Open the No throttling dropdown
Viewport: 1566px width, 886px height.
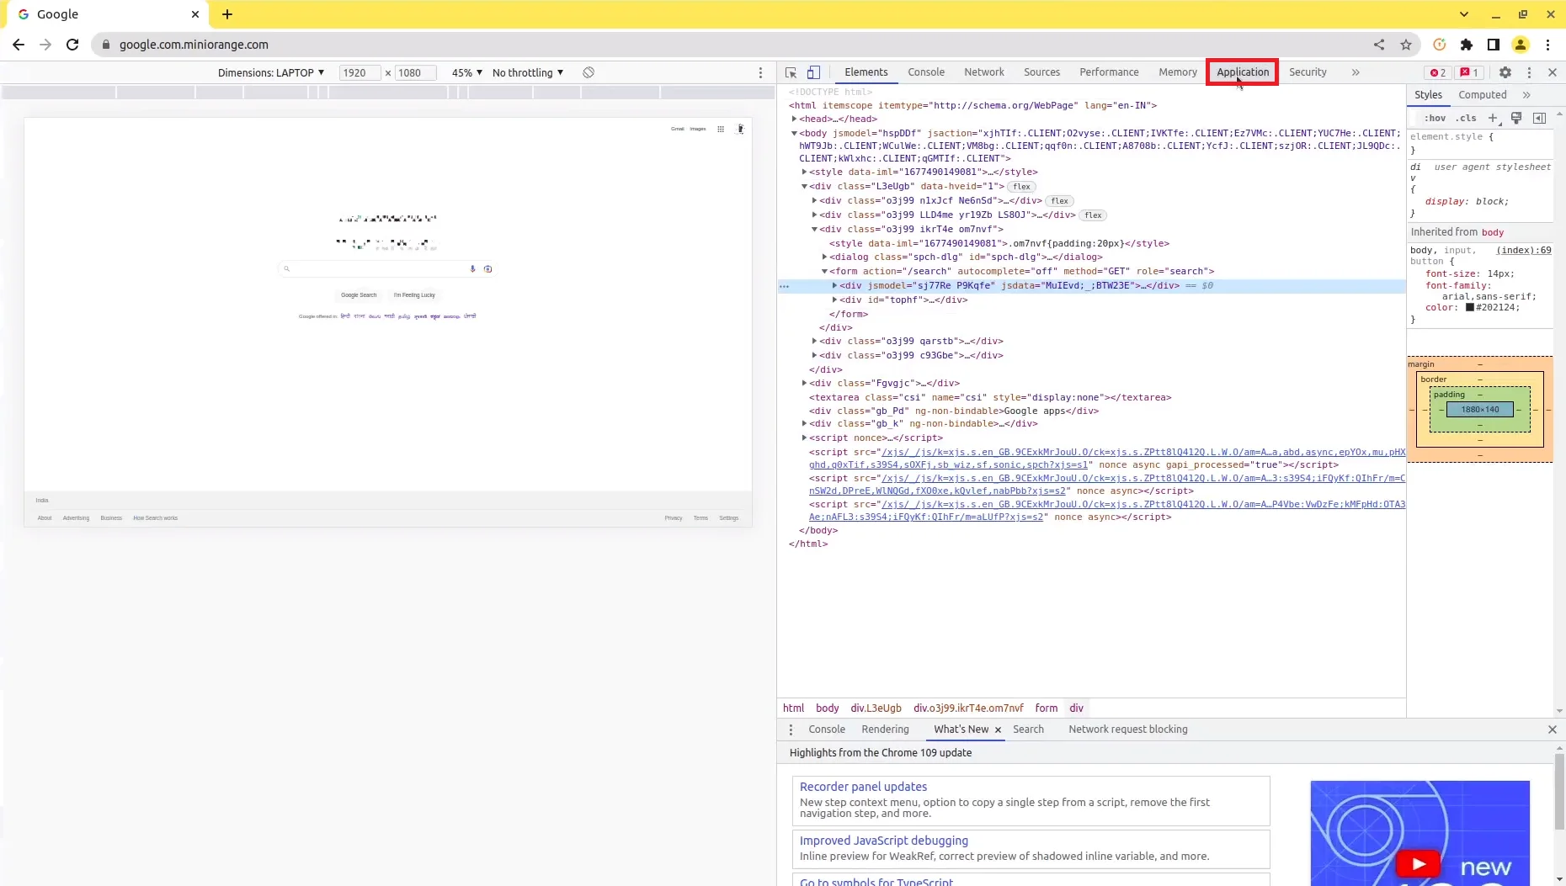pos(527,72)
